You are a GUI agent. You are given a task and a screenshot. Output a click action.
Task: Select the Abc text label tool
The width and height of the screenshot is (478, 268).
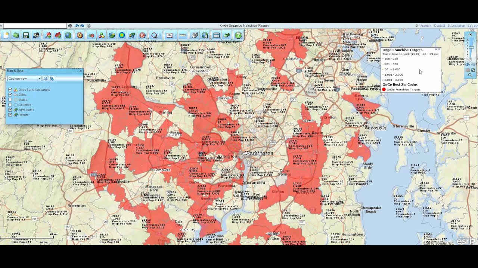(x=169, y=35)
